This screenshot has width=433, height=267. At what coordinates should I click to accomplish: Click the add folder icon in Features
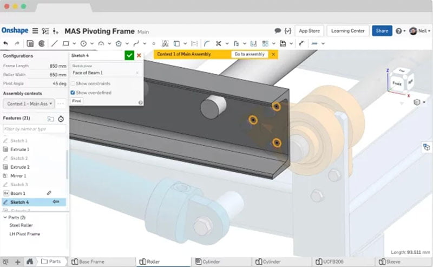click(50, 119)
